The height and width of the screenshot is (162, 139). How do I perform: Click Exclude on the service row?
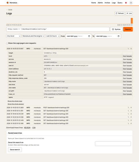coord(129,59)
